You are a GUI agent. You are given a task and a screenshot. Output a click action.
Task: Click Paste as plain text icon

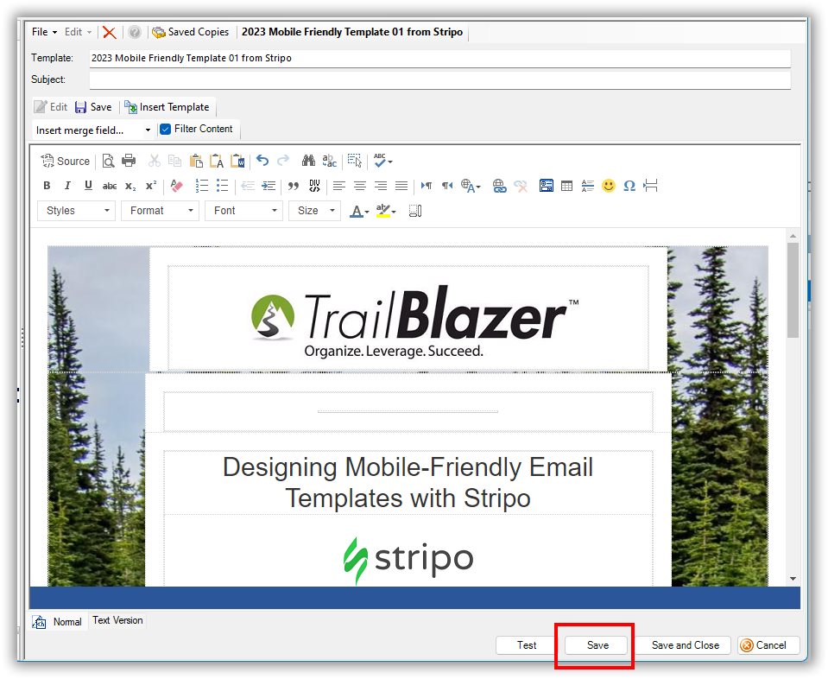coord(217,161)
